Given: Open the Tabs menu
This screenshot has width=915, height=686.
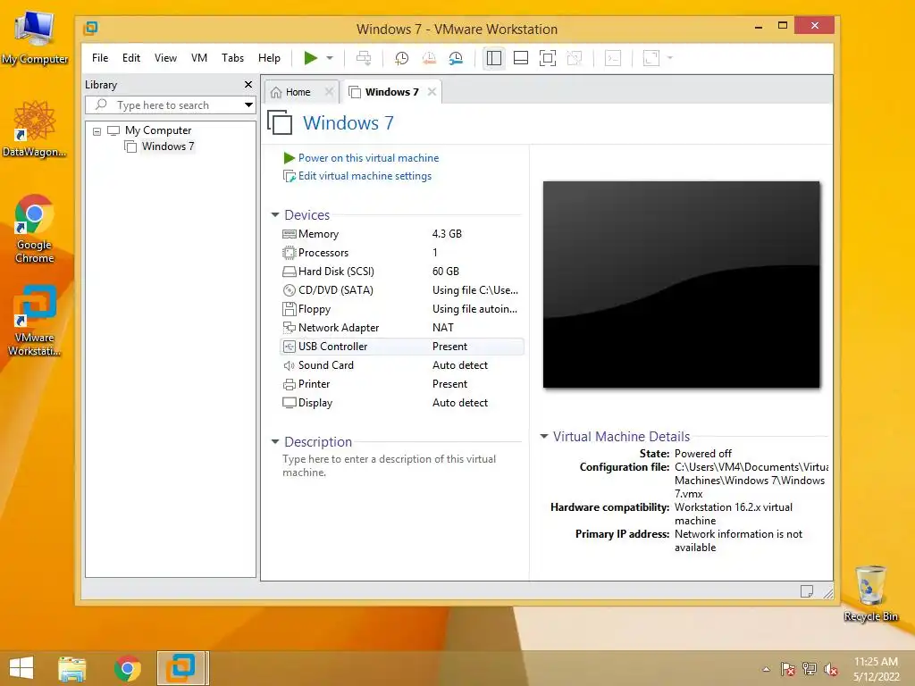Looking at the screenshot, I should coord(232,58).
